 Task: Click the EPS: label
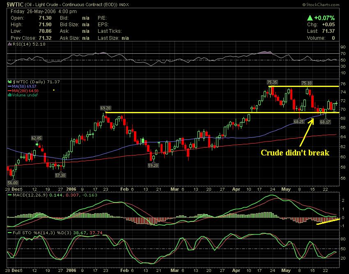point(103,25)
